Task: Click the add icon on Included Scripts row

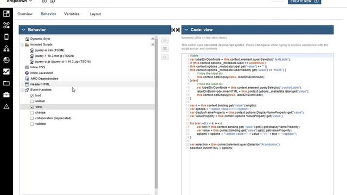Action: coord(152,44)
